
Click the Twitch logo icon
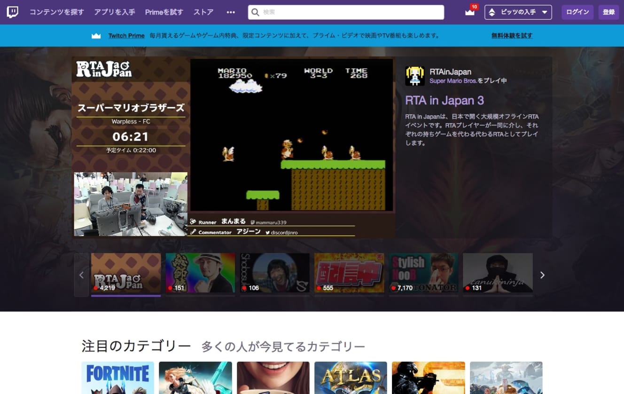click(13, 12)
